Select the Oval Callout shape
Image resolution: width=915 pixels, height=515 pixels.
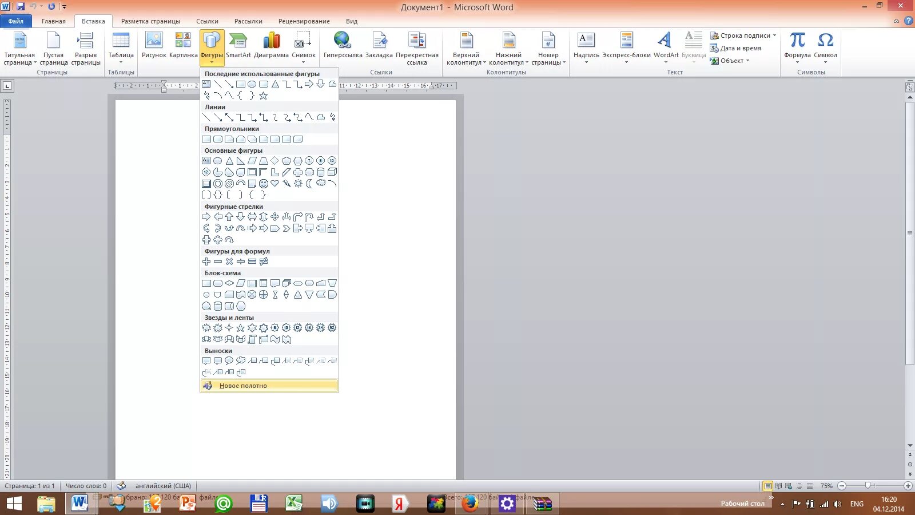pos(229,361)
